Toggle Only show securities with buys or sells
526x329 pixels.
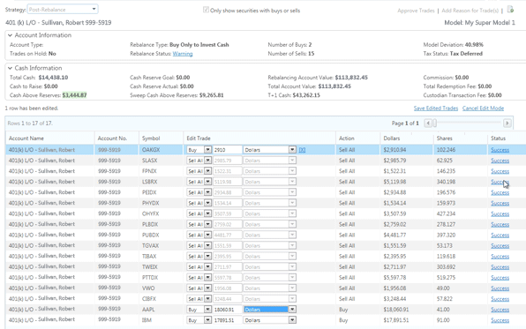pos(206,10)
